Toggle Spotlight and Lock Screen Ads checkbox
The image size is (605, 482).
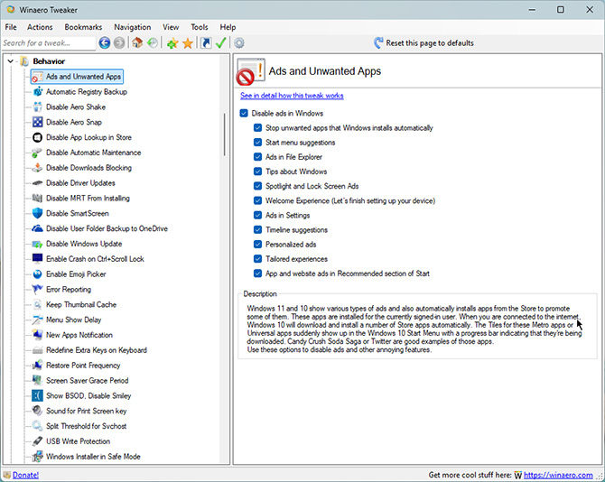[x=257, y=186]
